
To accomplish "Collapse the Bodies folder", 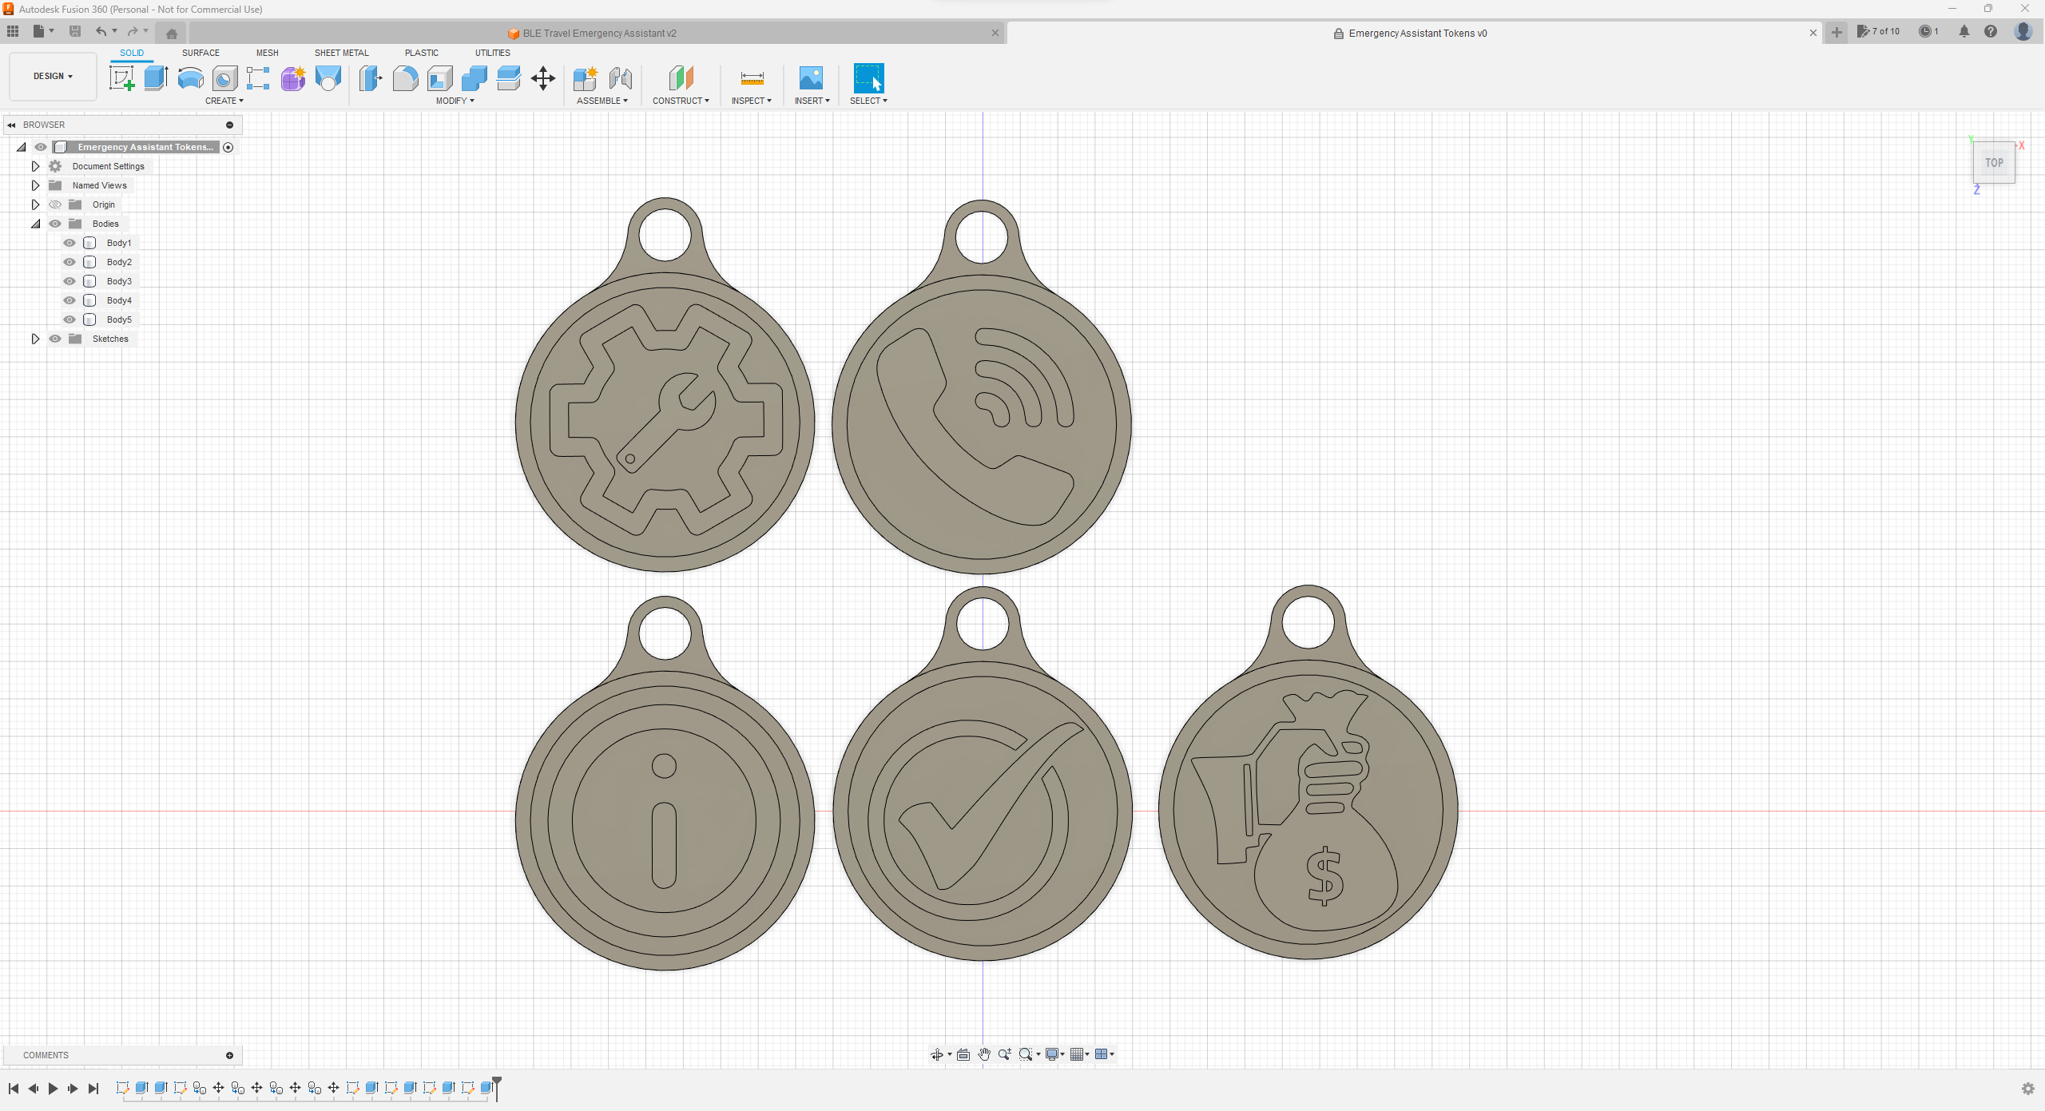I will 35,224.
